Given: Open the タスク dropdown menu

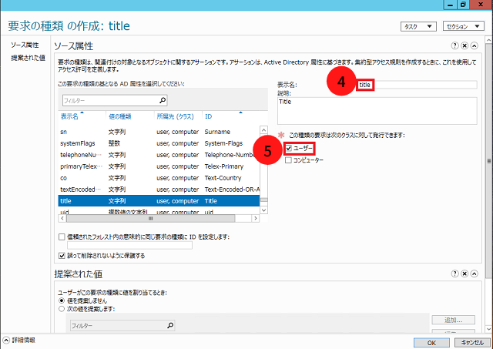Looking at the screenshot, I should coord(418,26).
